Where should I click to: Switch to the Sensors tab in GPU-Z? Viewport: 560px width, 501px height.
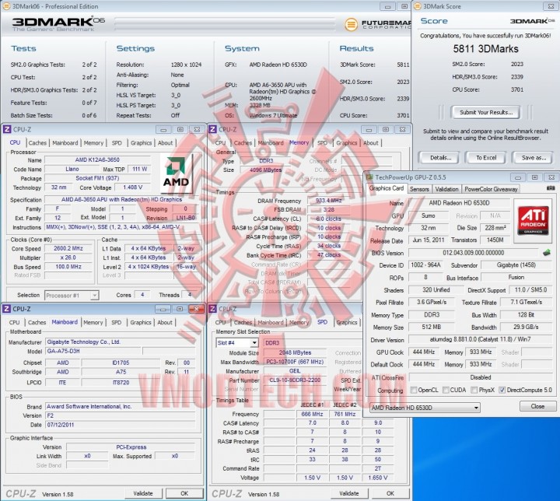(x=419, y=189)
